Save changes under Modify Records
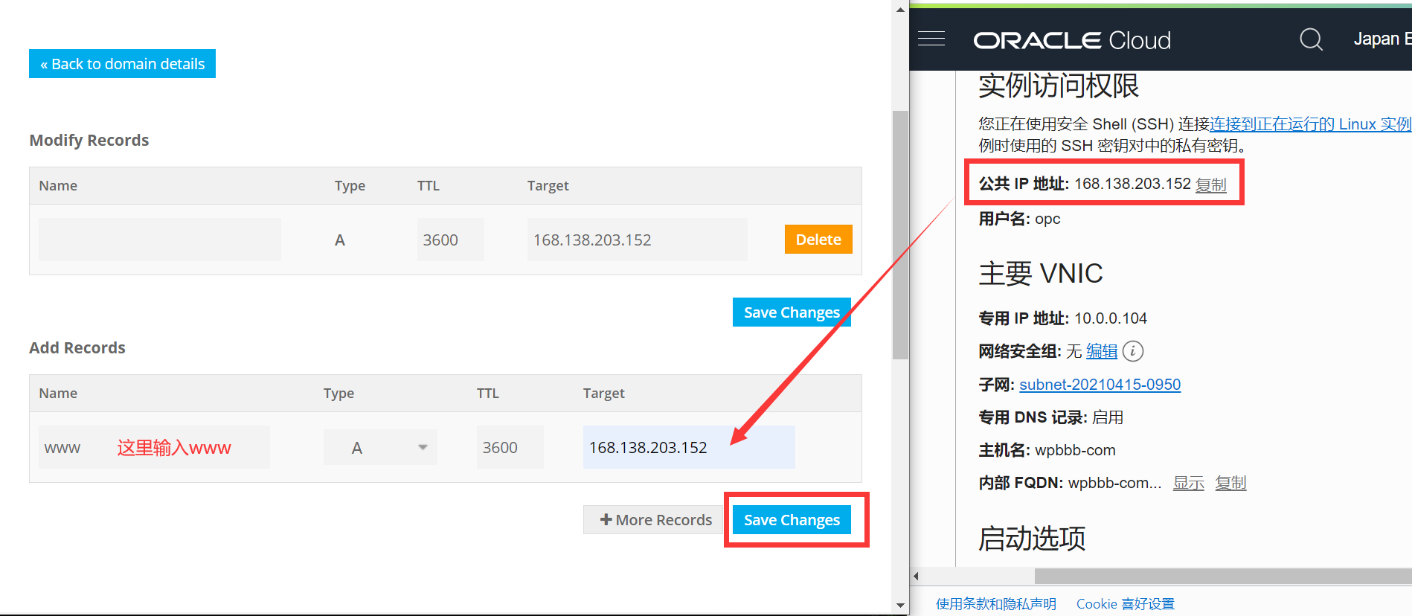This screenshot has width=1412, height=616. pos(792,312)
